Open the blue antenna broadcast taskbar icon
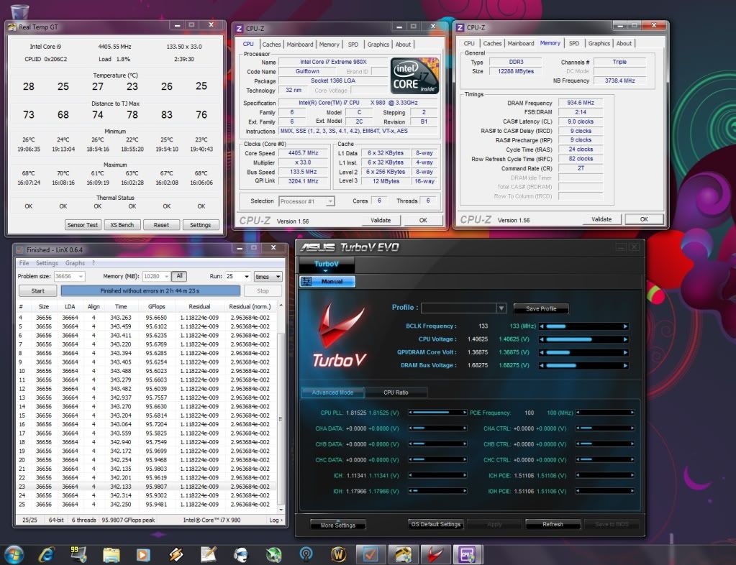 point(306,555)
